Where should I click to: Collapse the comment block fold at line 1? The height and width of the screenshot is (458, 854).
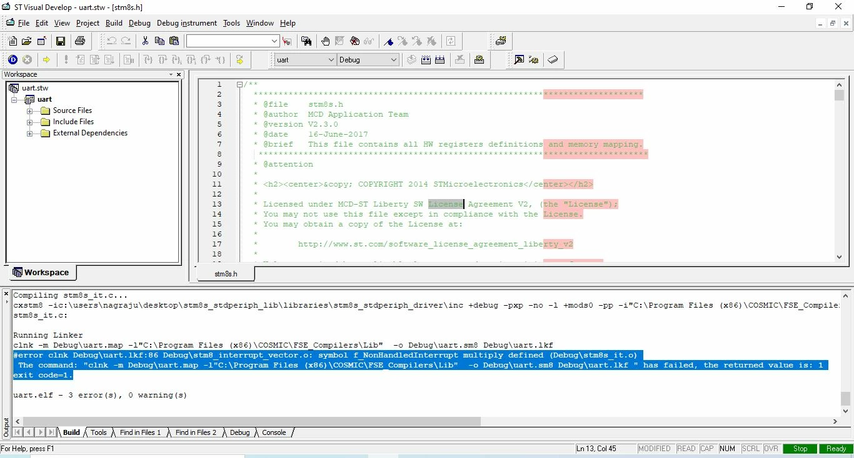tap(239, 84)
